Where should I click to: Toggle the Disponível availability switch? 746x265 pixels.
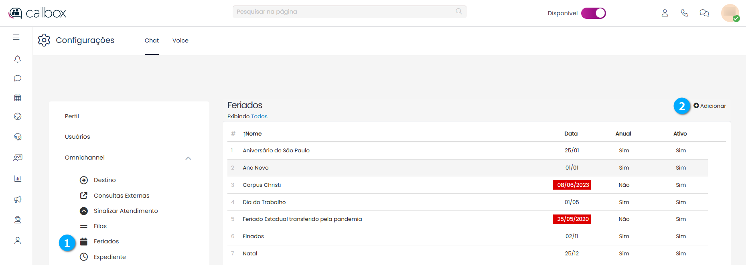tap(593, 13)
